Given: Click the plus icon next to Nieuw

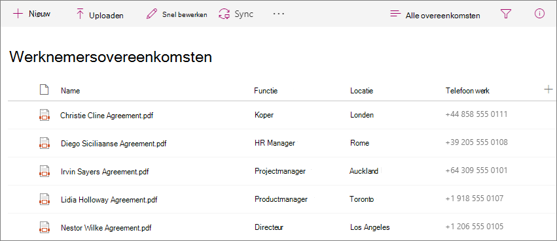Looking at the screenshot, I should point(18,14).
